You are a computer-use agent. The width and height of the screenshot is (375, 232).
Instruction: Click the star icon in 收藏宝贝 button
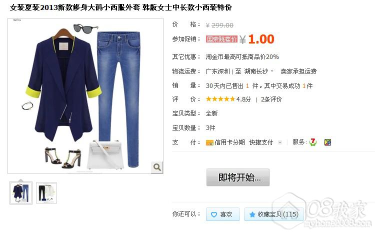pos(252,214)
